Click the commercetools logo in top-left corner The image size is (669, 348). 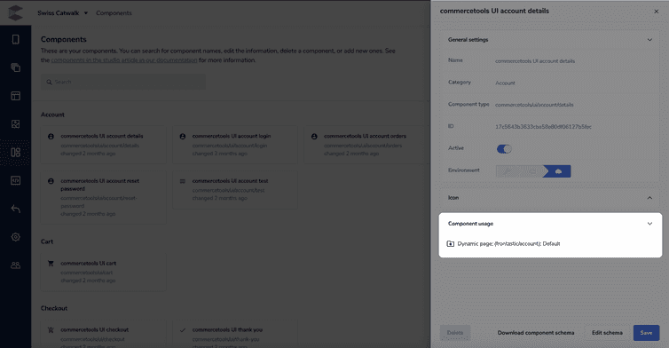pos(15,12)
